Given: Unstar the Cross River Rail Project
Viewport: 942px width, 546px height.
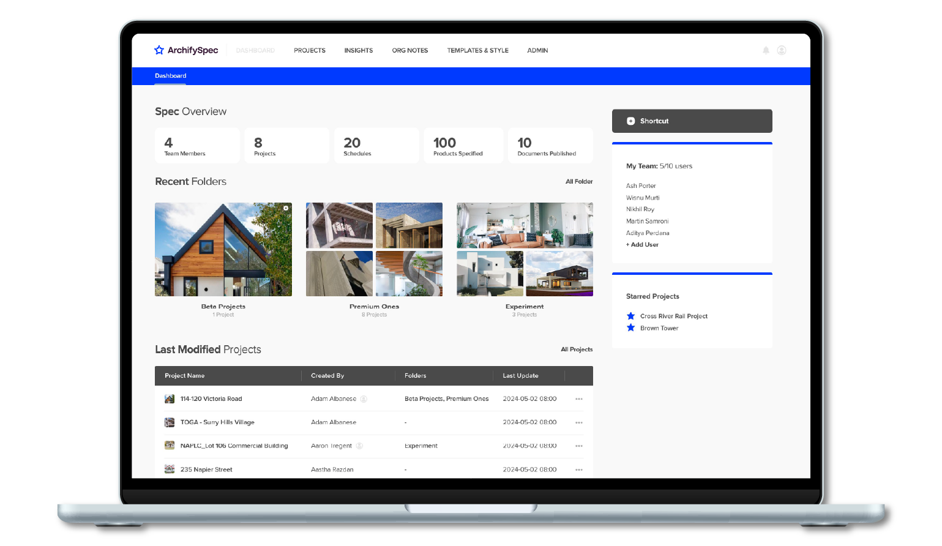Looking at the screenshot, I should (631, 316).
